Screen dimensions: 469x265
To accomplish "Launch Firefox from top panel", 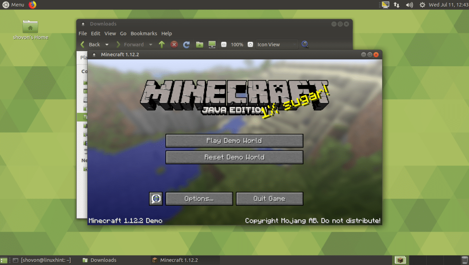I will [x=33, y=5].
